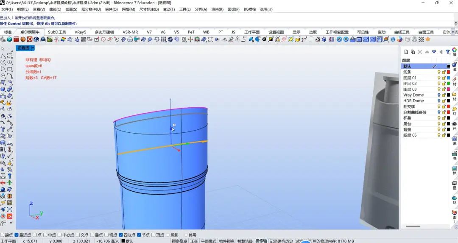
Task: Move layer down with the blue triangle icon
Action: pyautogui.click(x=434, y=52)
